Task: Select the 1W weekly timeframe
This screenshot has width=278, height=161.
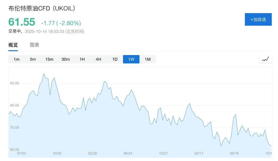Action: point(131,59)
